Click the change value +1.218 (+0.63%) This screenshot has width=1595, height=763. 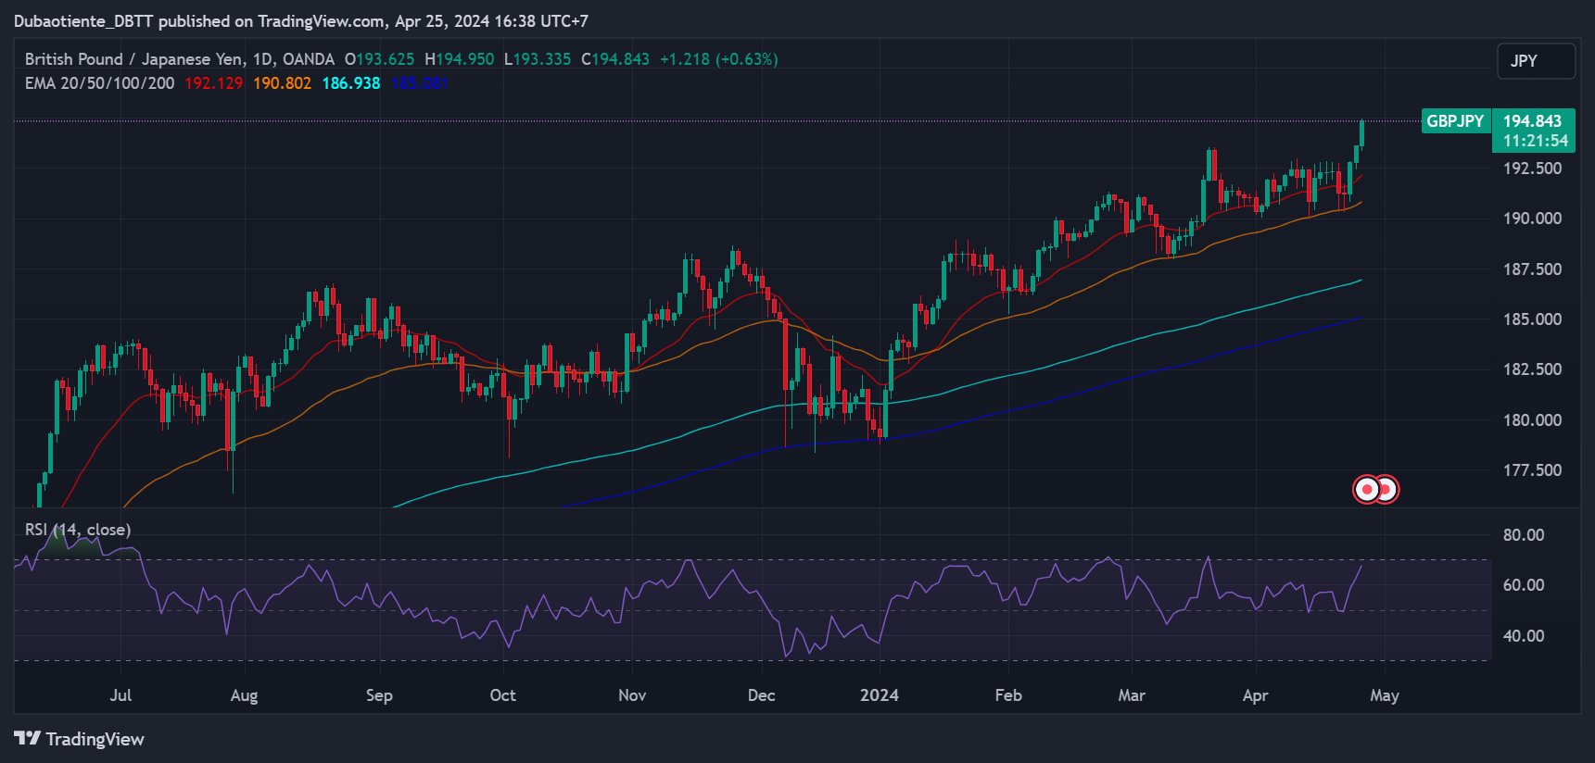click(718, 59)
